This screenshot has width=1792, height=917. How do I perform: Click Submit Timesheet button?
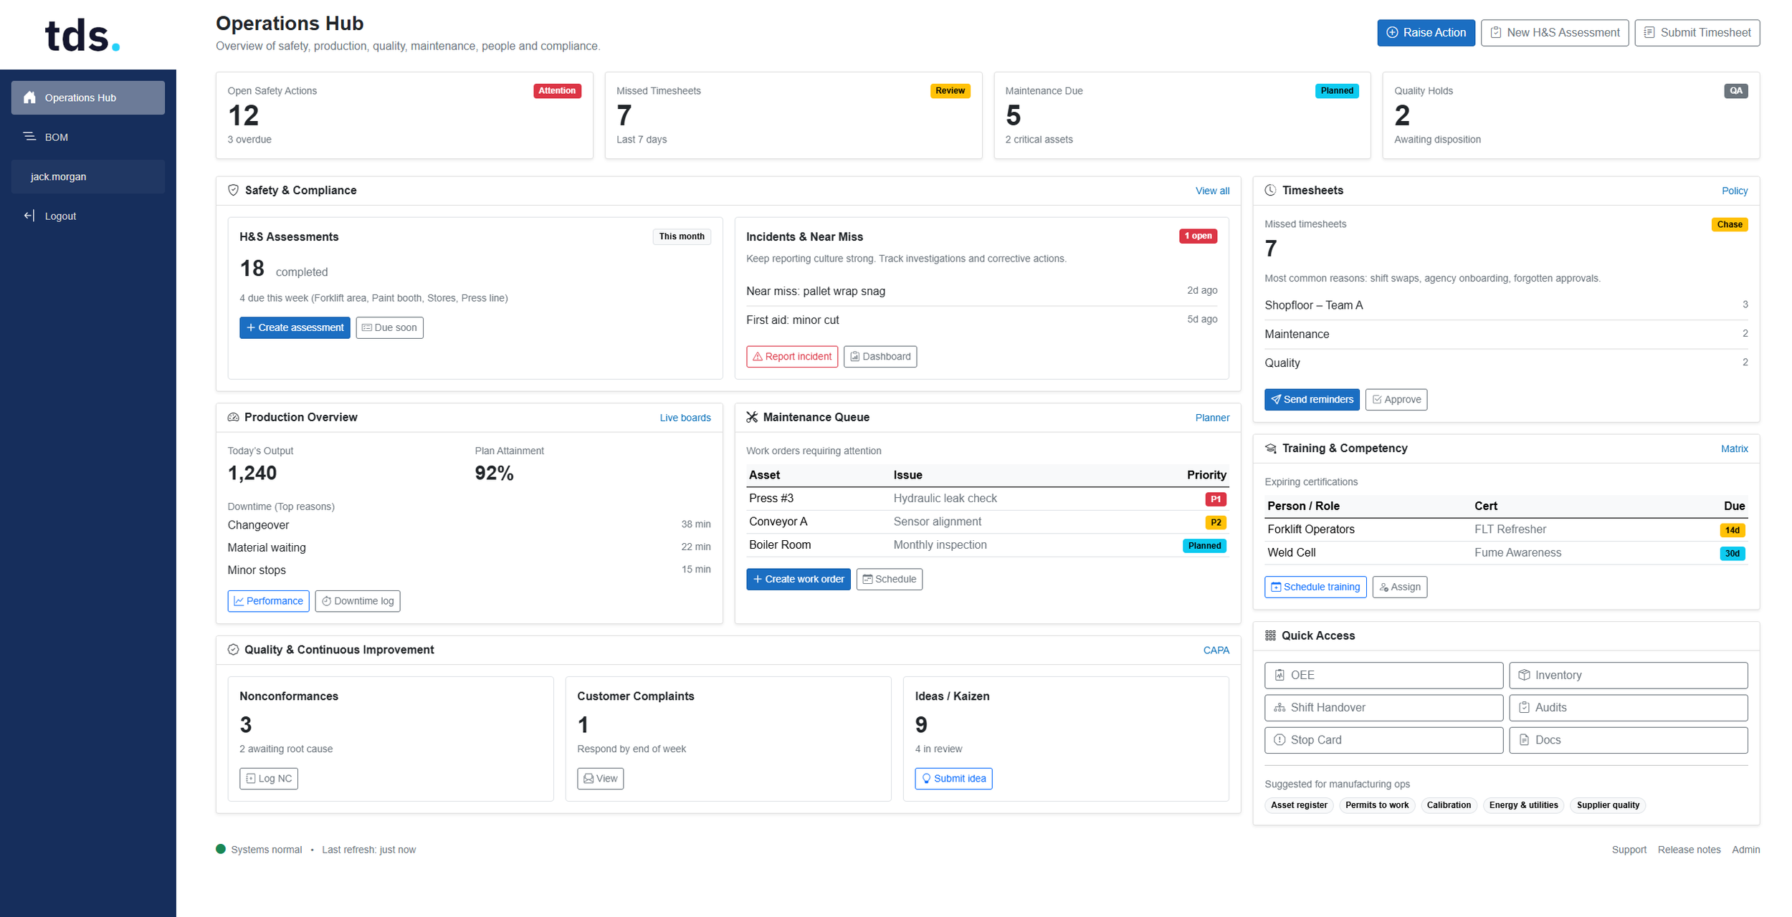(x=1697, y=32)
